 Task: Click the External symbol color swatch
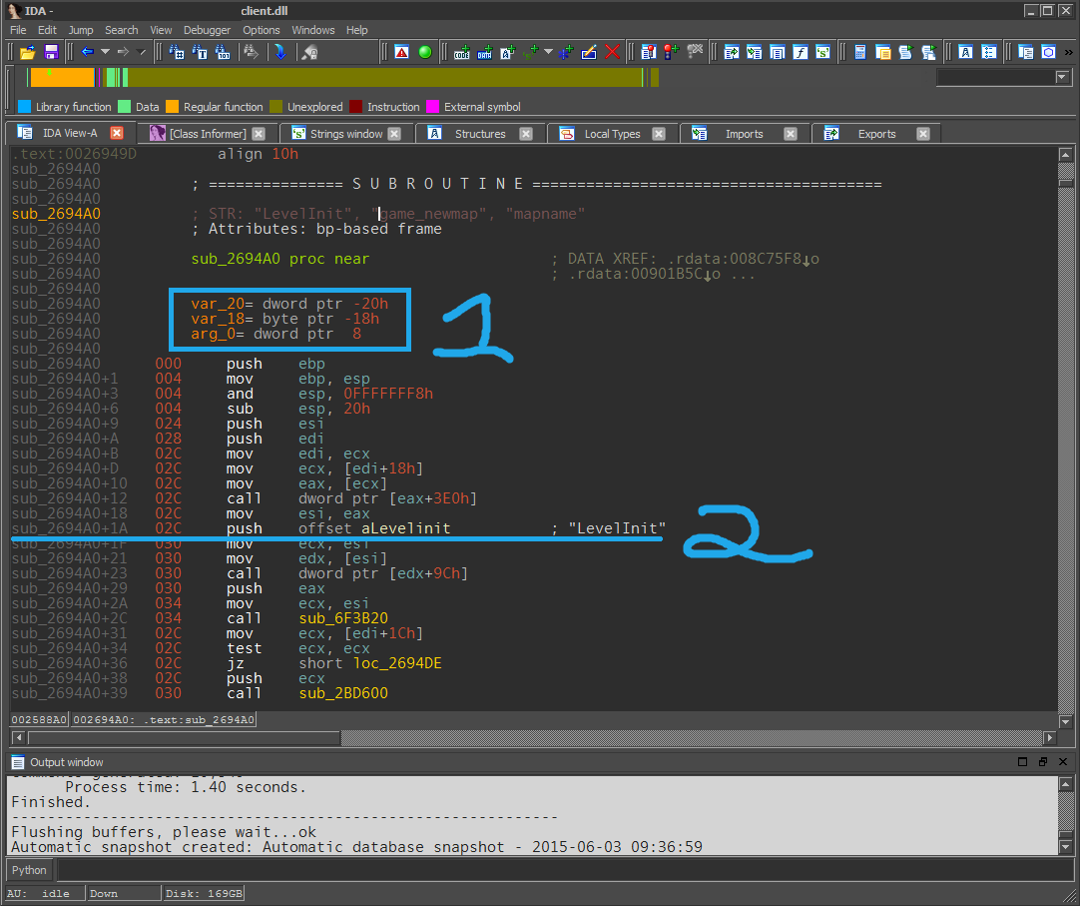432,107
